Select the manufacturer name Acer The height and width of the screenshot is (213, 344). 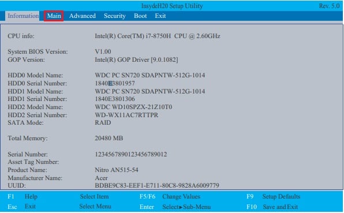pos(101,178)
